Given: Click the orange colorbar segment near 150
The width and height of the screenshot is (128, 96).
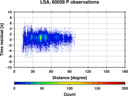Looking at the screenshot, I should 97,83.
